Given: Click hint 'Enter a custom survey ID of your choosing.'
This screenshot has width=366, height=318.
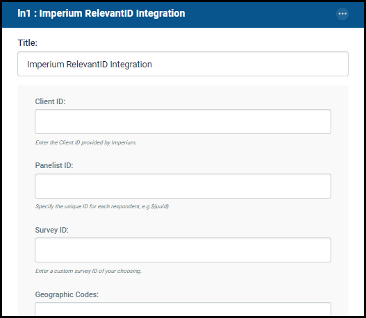Looking at the screenshot, I should 88,271.
